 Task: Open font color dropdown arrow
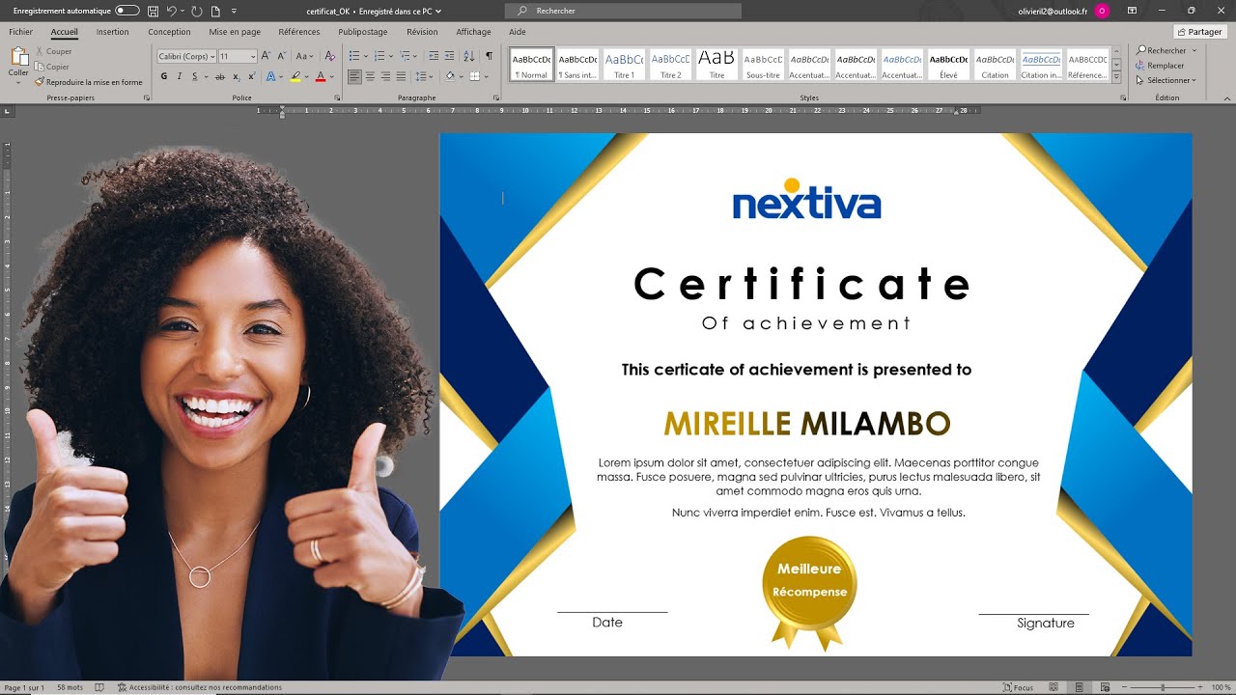click(331, 76)
